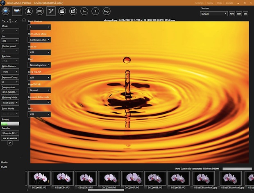
Task: Click the external open/export icon
Action: [73, 11]
